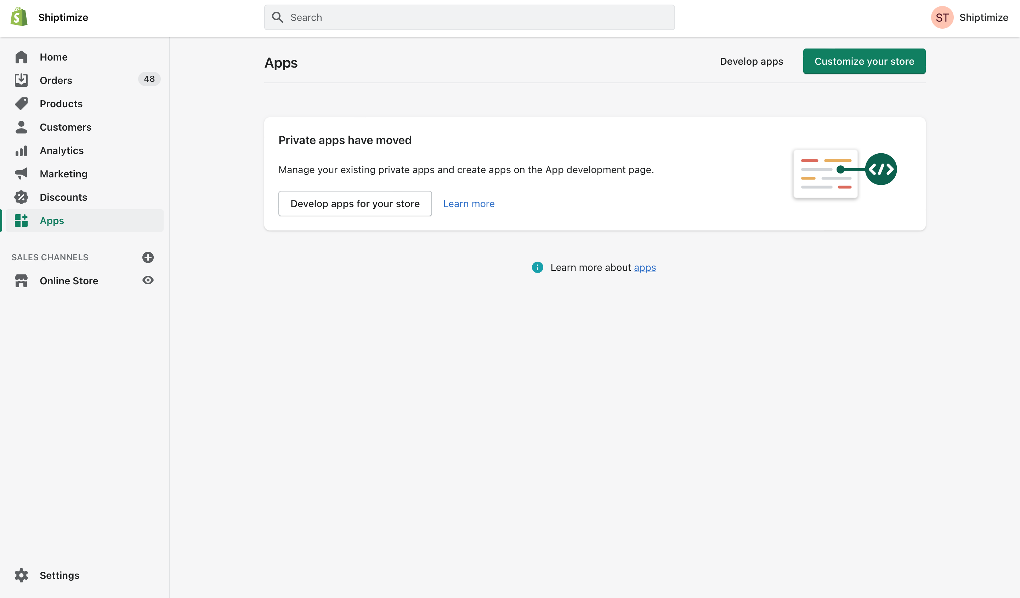
Task: Focus the Search input field
Action: (x=469, y=17)
